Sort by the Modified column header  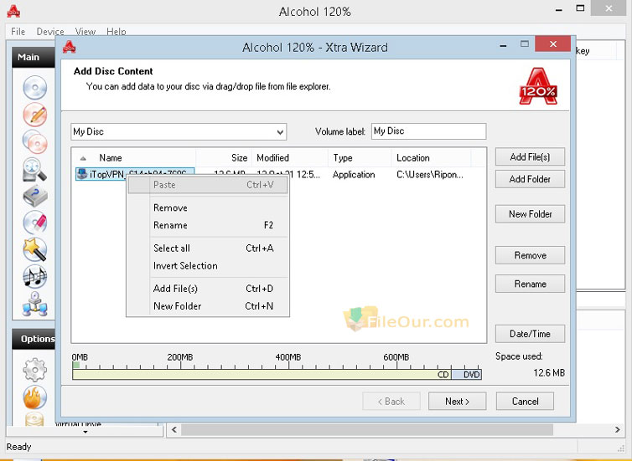[x=290, y=158]
